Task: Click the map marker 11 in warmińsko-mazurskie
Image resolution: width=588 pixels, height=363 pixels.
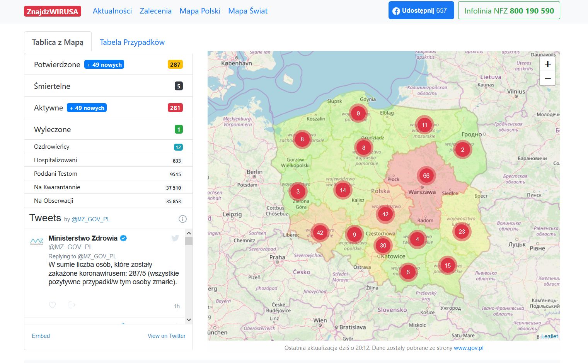Action: point(424,125)
